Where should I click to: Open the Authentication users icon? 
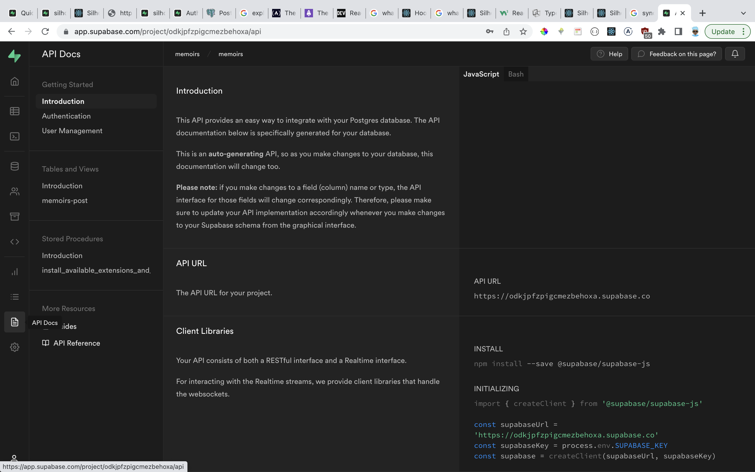(x=15, y=191)
